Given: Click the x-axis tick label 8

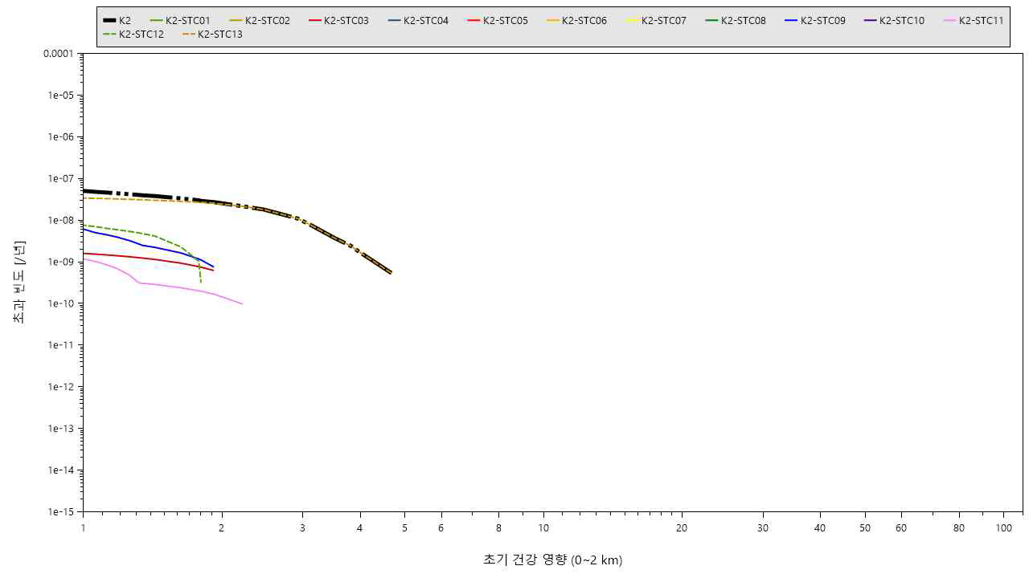Looking at the screenshot, I should (498, 528).
